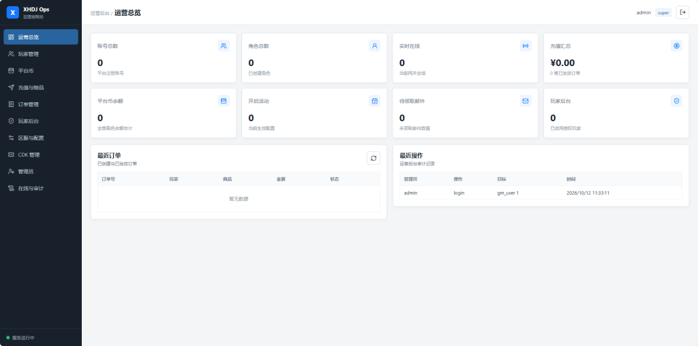Screen dimensions: 698x346
Task: Click the 目标 column header
Action: (x=502, y=178)
